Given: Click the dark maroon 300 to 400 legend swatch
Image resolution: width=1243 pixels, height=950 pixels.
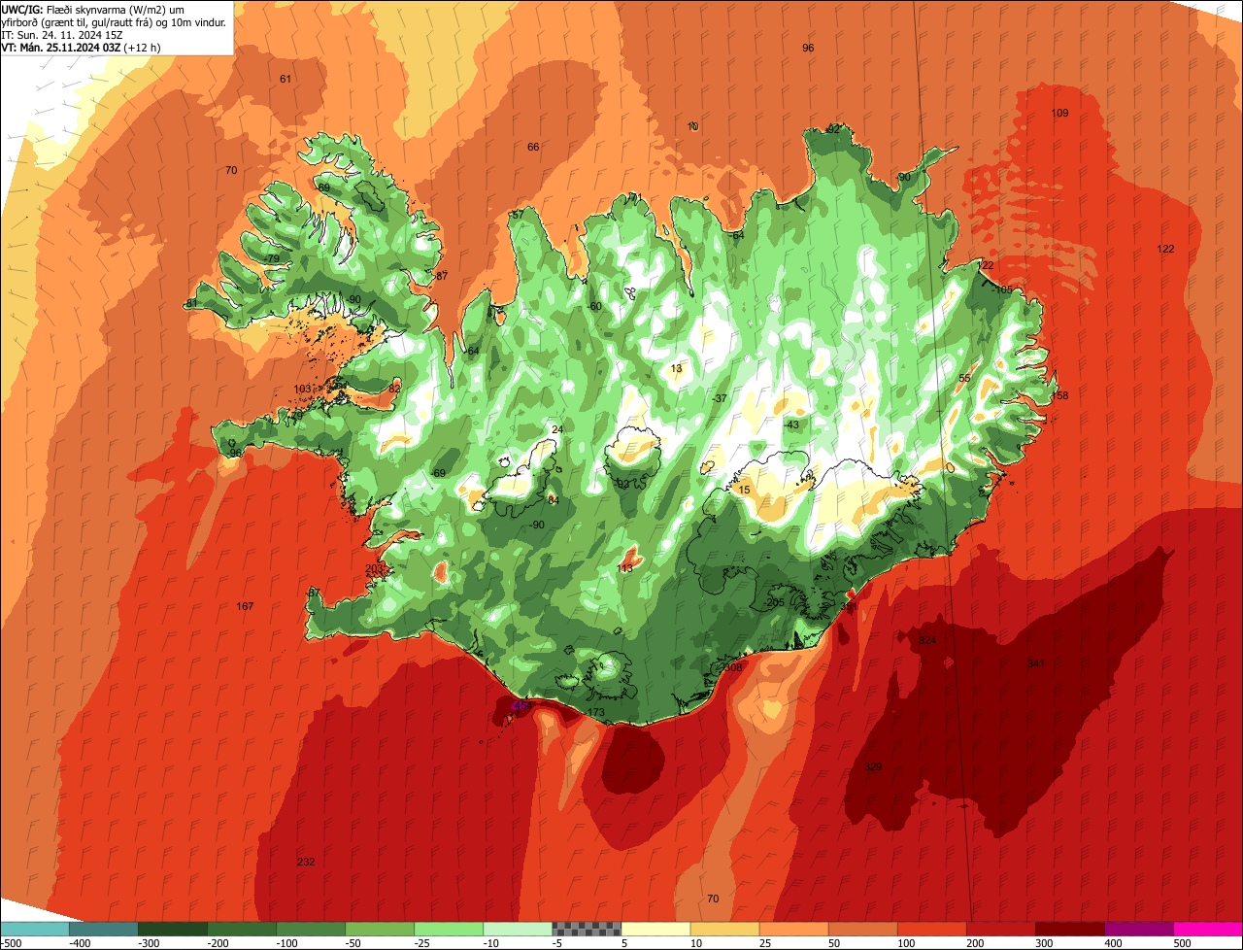Looking at the screenshot, I should pyautogui.click(x=1069, y=929).
